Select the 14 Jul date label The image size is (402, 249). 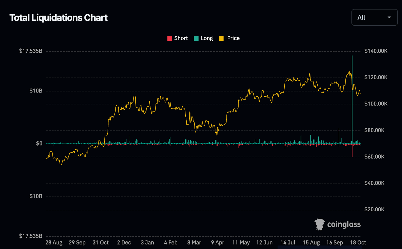[288, 242]
